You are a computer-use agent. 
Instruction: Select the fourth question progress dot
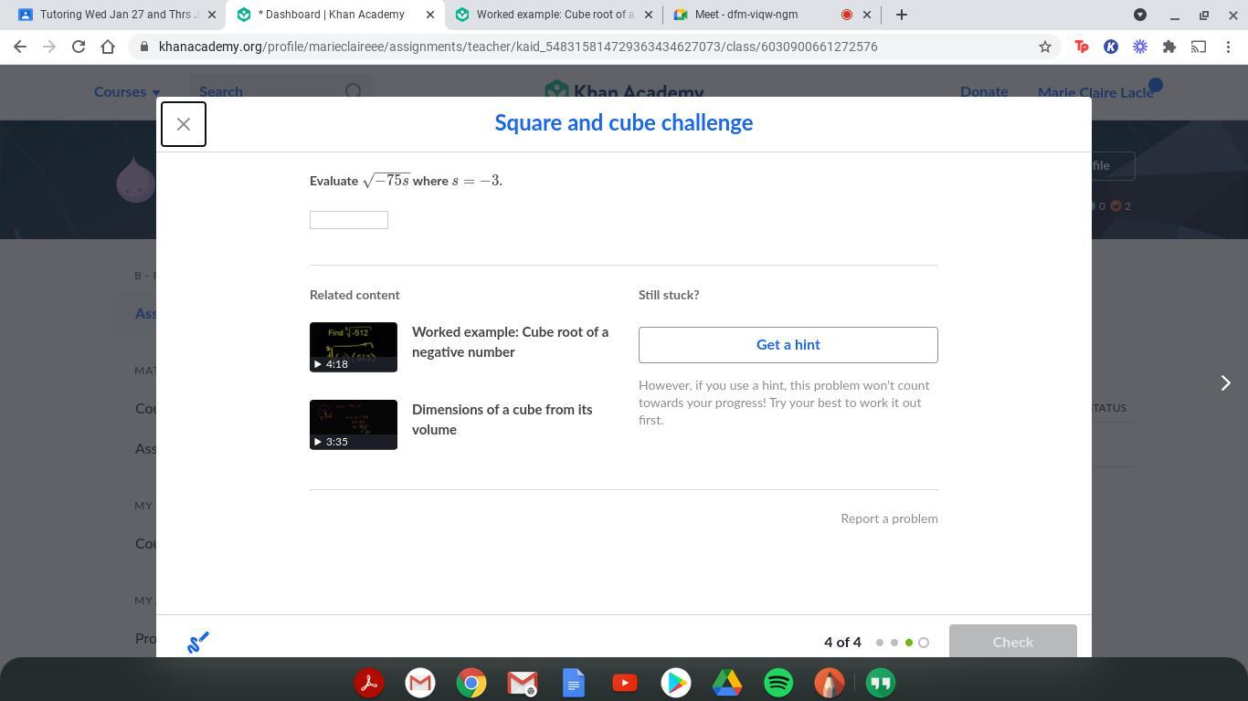(x=924, y=642)
